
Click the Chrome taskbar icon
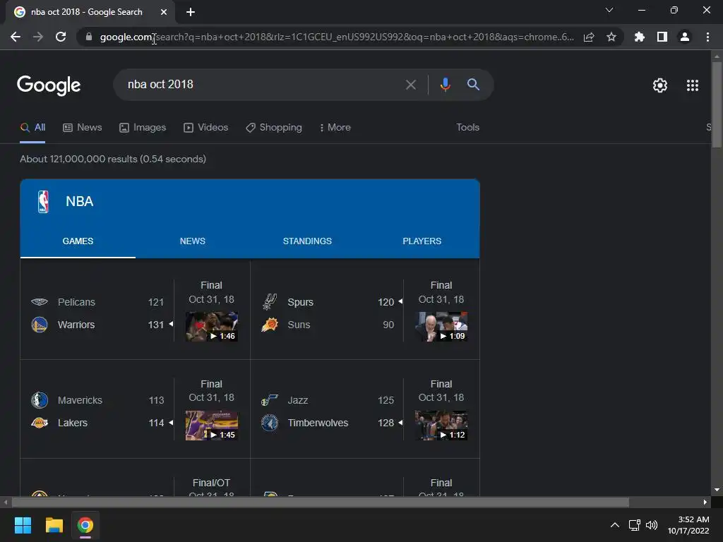[85, 525]
